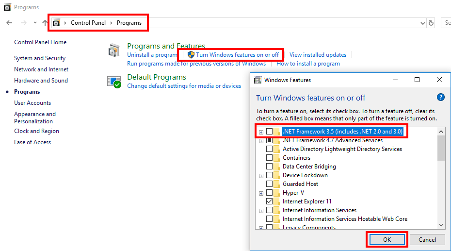Open Default Programs heading link
This screenshot has width=451, height=251.
tap(157, 77)
